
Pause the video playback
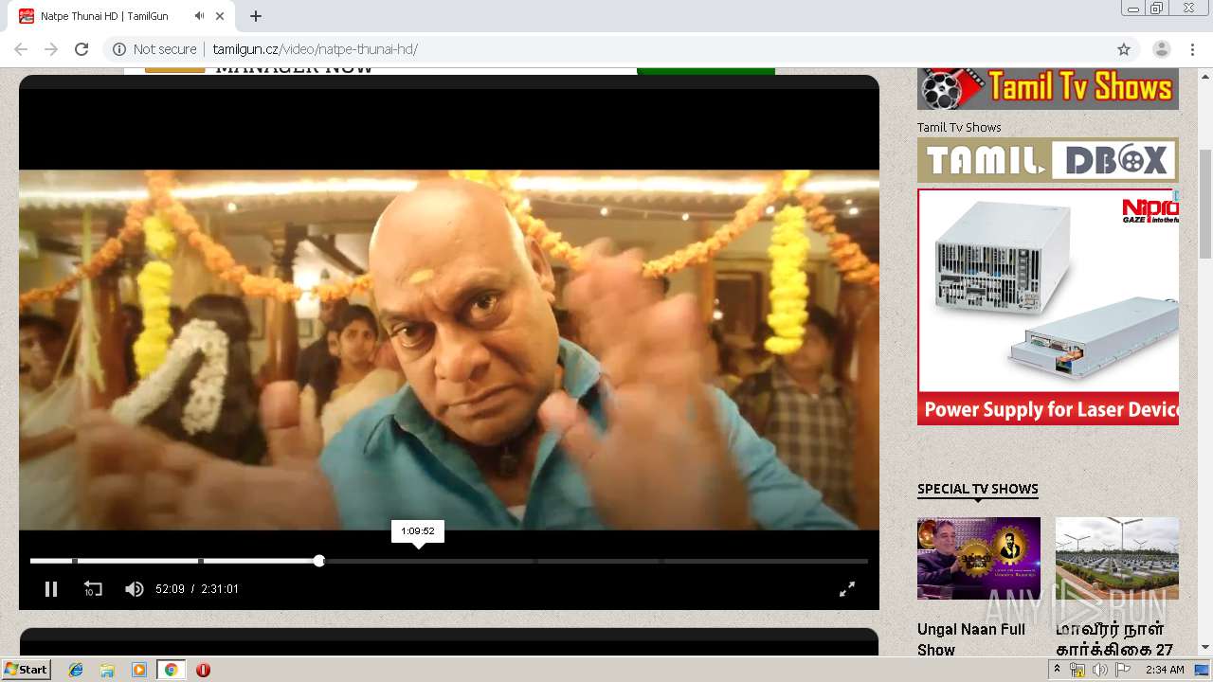51,589
